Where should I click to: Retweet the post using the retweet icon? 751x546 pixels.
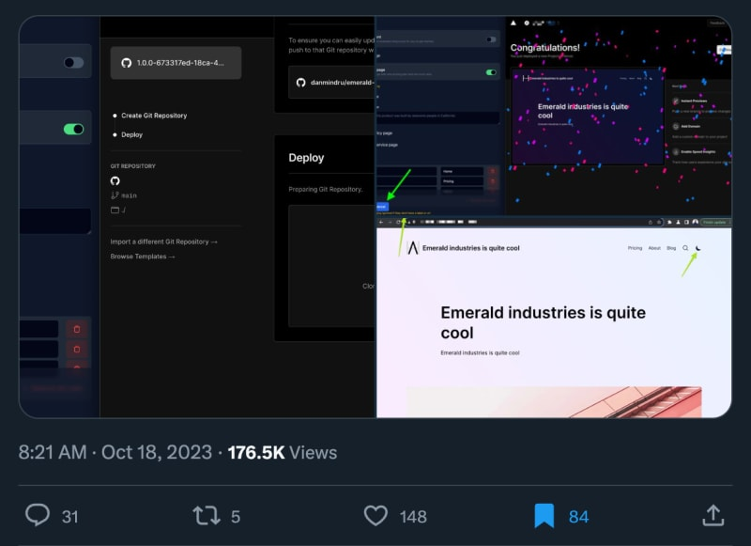pos(207,516)
